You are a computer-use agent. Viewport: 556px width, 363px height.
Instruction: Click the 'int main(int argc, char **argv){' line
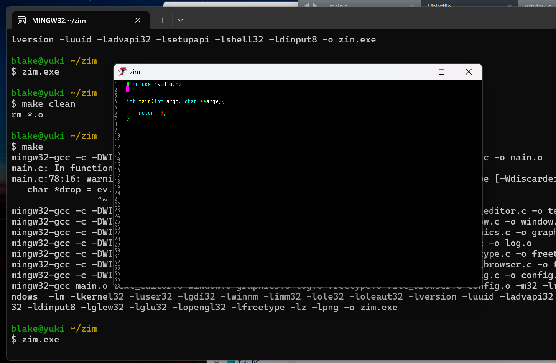click(x=175, y=101)
